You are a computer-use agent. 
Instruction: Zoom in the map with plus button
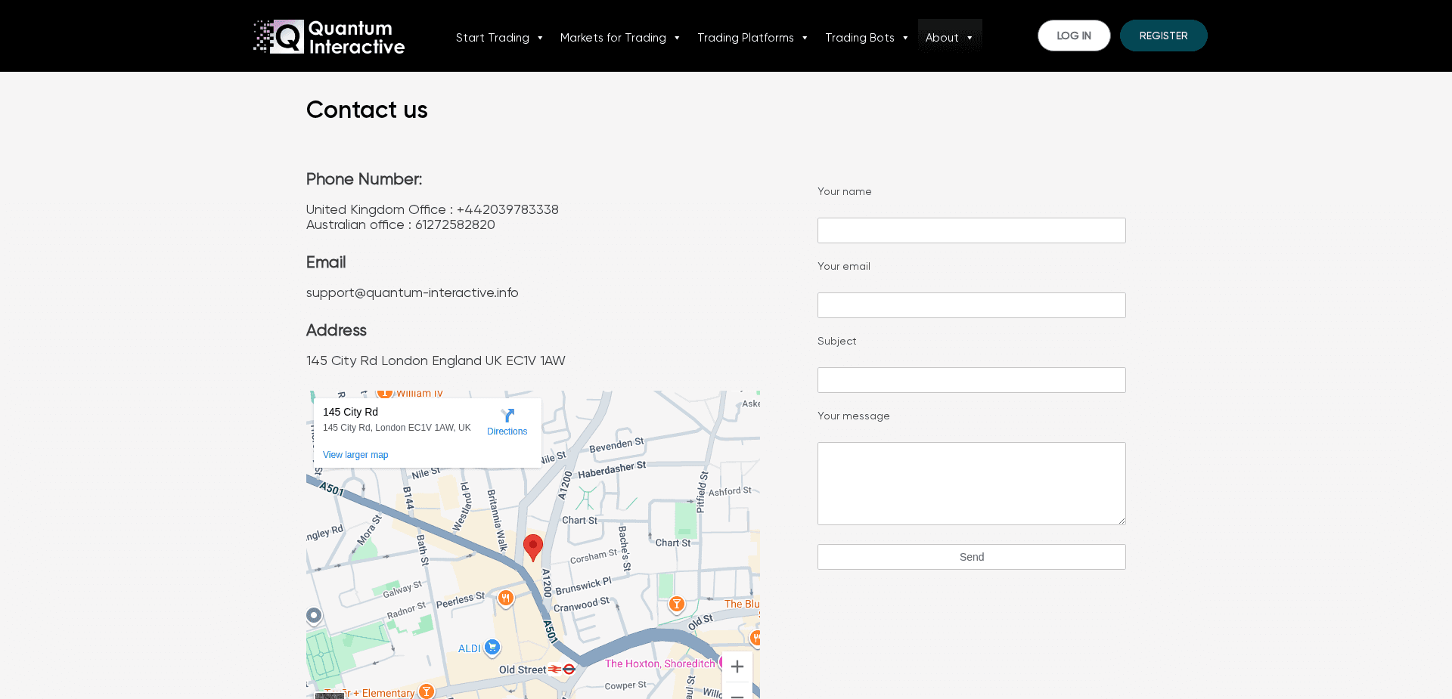pyautogui.click(x=737, y=667)
